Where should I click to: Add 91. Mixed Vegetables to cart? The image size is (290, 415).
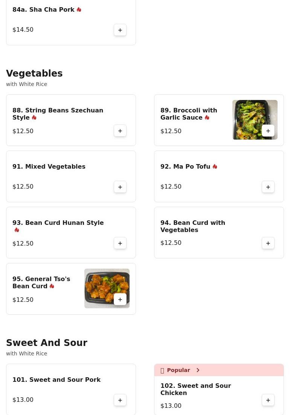pos(120,187)
